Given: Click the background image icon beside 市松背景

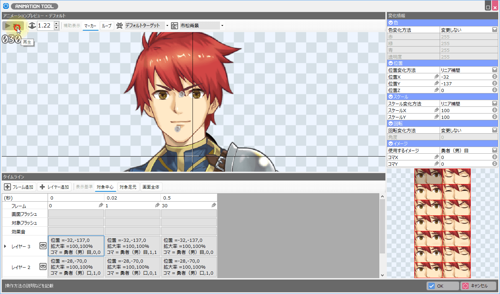Looking at the screenshot, I should (175, 25).
